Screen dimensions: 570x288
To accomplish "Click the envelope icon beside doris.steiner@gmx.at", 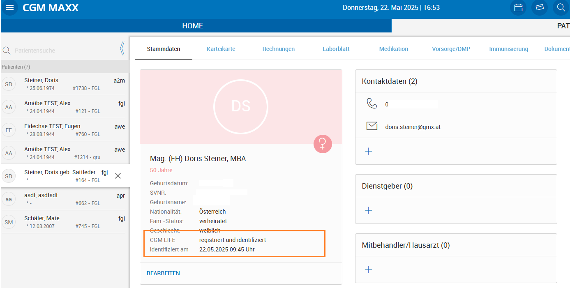I will [x=372, y=126].
